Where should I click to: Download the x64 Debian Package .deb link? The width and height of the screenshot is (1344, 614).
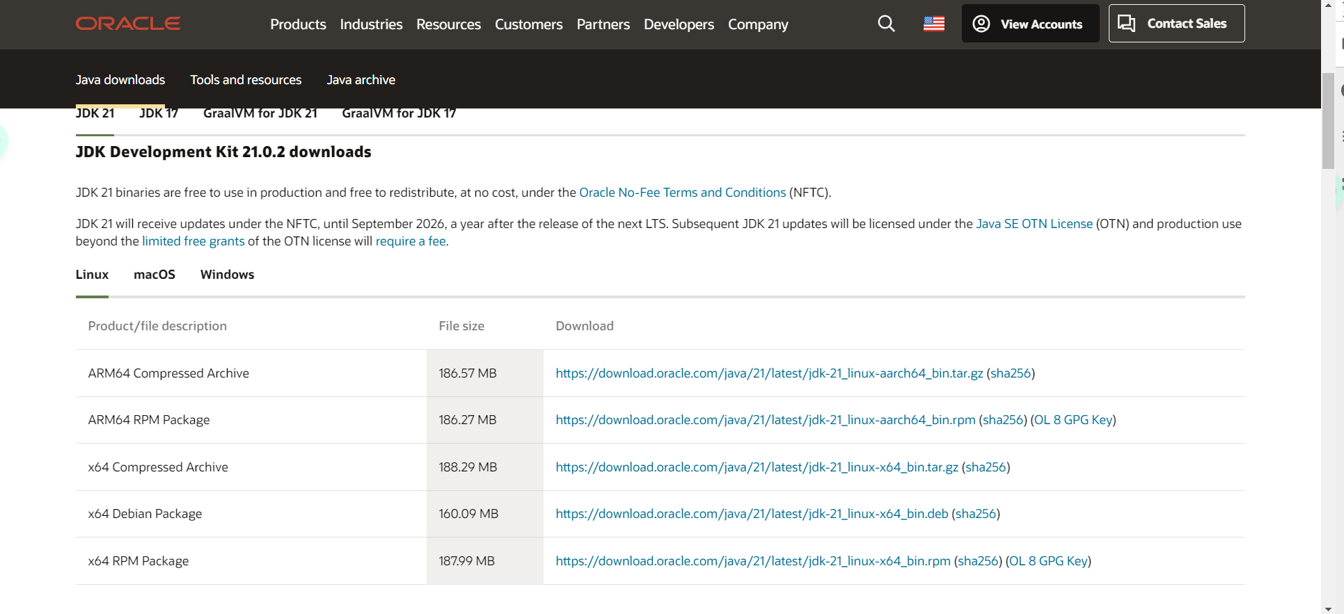pyautogui.click(x=752, y=514)
